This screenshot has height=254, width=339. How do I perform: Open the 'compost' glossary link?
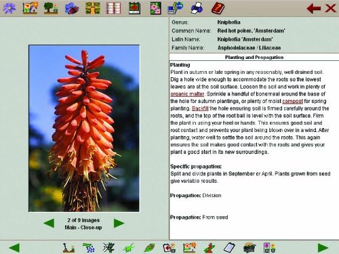click(x=292, y=101)
